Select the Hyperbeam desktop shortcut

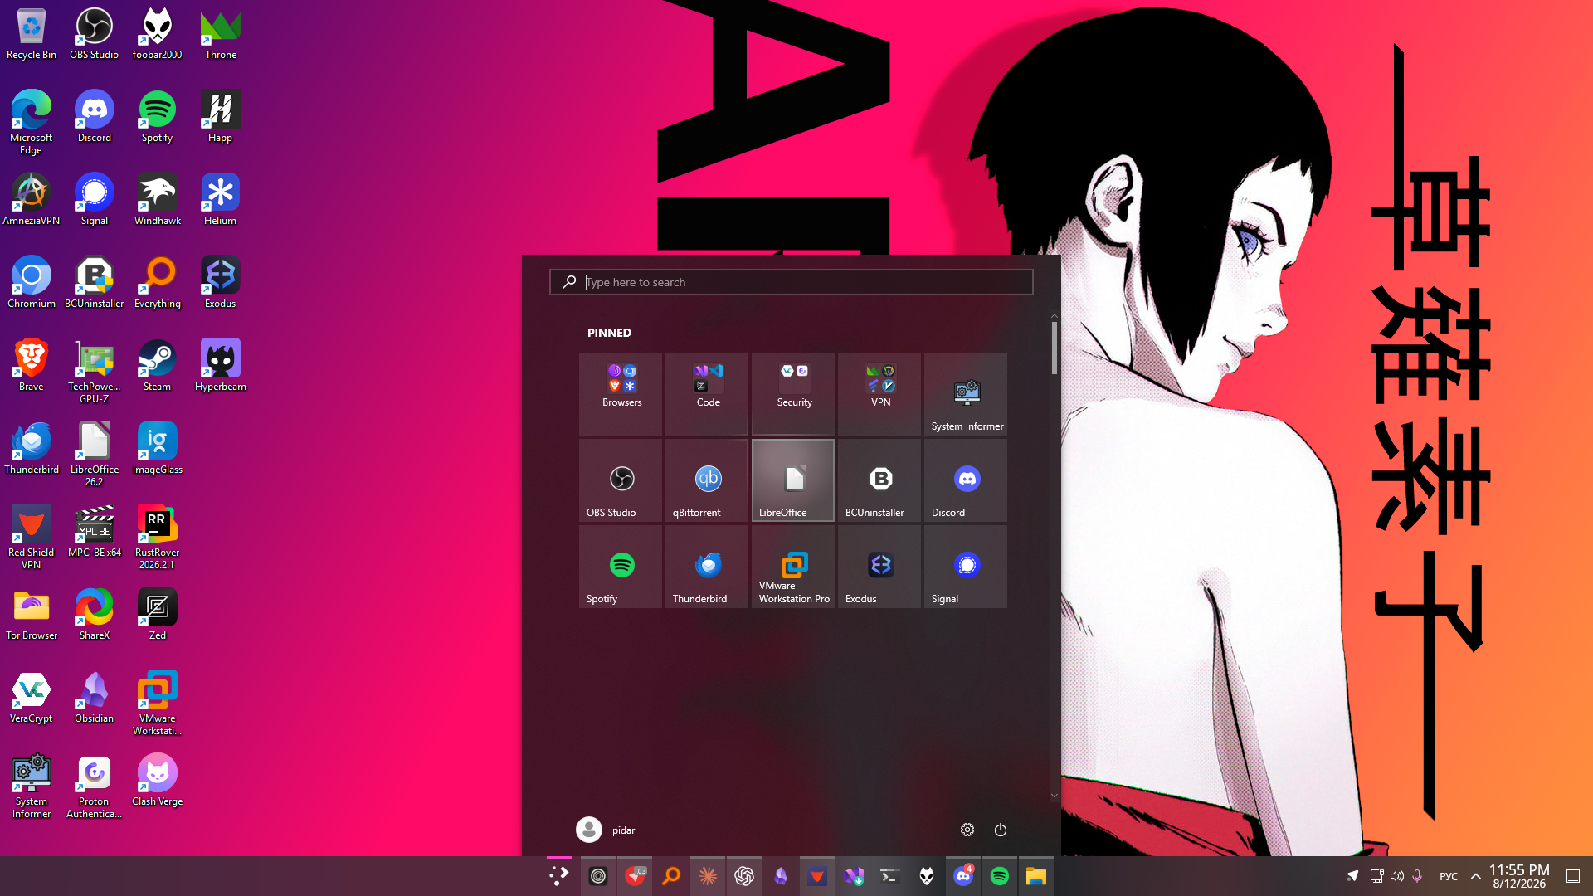point(221,366)
